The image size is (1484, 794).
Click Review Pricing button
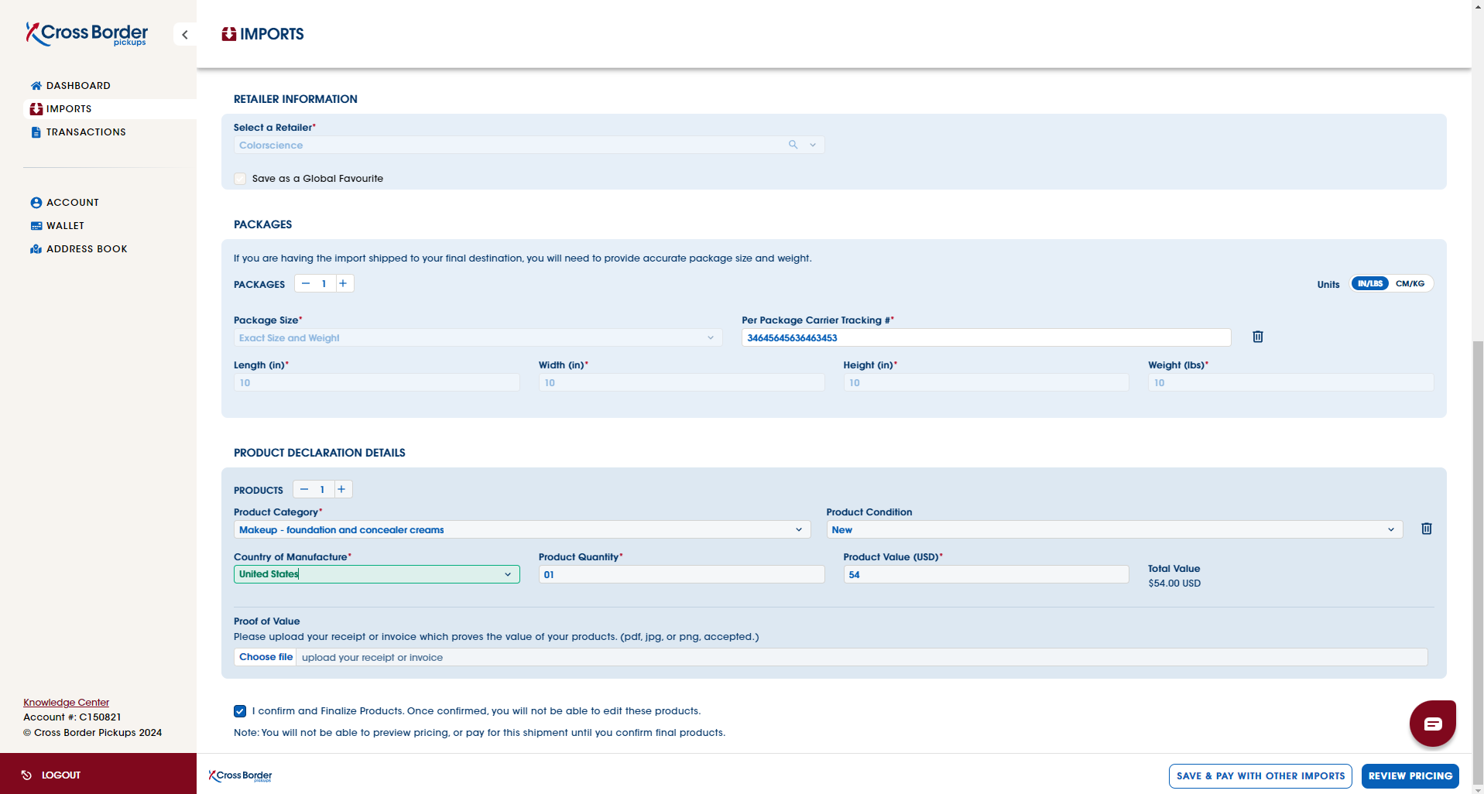coord(1410,775)
